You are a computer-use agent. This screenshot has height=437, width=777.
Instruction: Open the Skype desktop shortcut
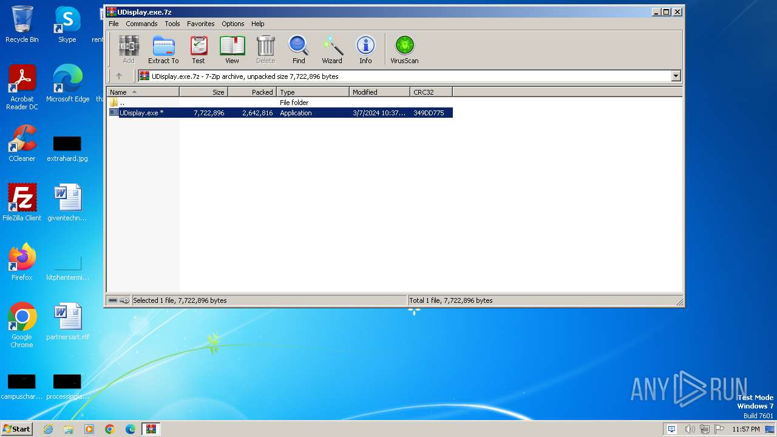tap(67, 24)
